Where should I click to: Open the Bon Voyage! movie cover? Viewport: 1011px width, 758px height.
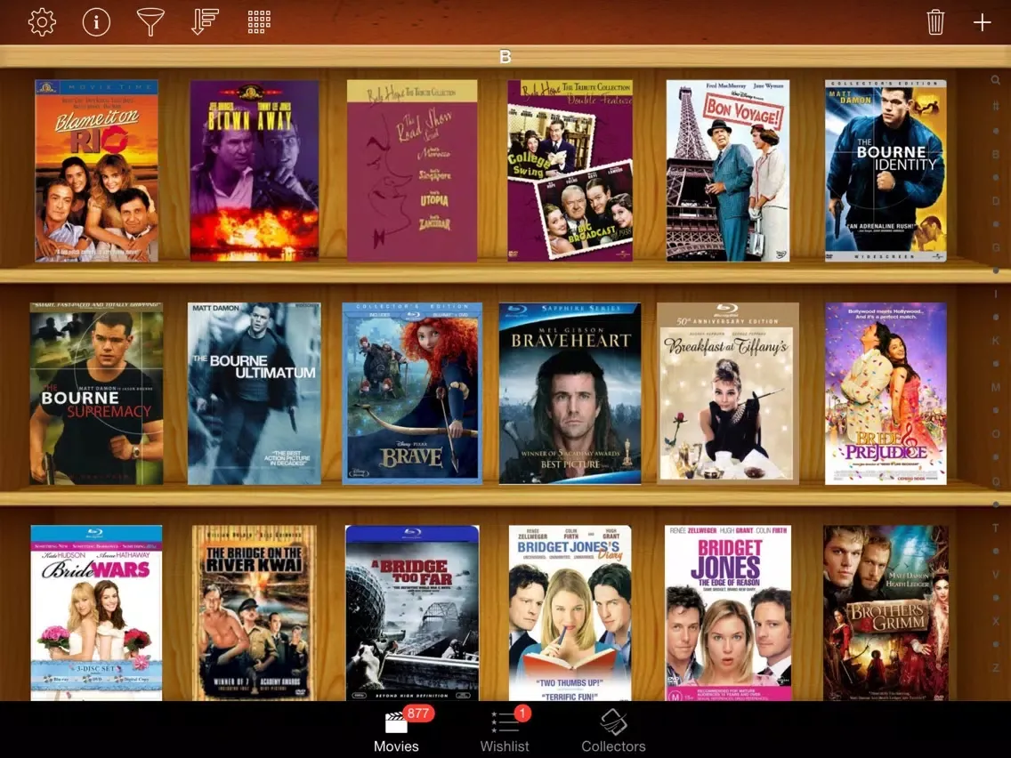tap(728, 171)
